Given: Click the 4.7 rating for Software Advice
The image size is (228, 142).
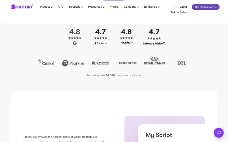Looking at the screenshot, I should 154,32.
